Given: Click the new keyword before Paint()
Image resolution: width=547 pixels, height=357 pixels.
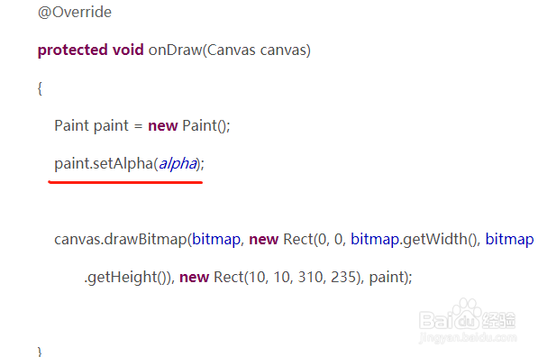Looking at the screenshot, I should [163, 126].
